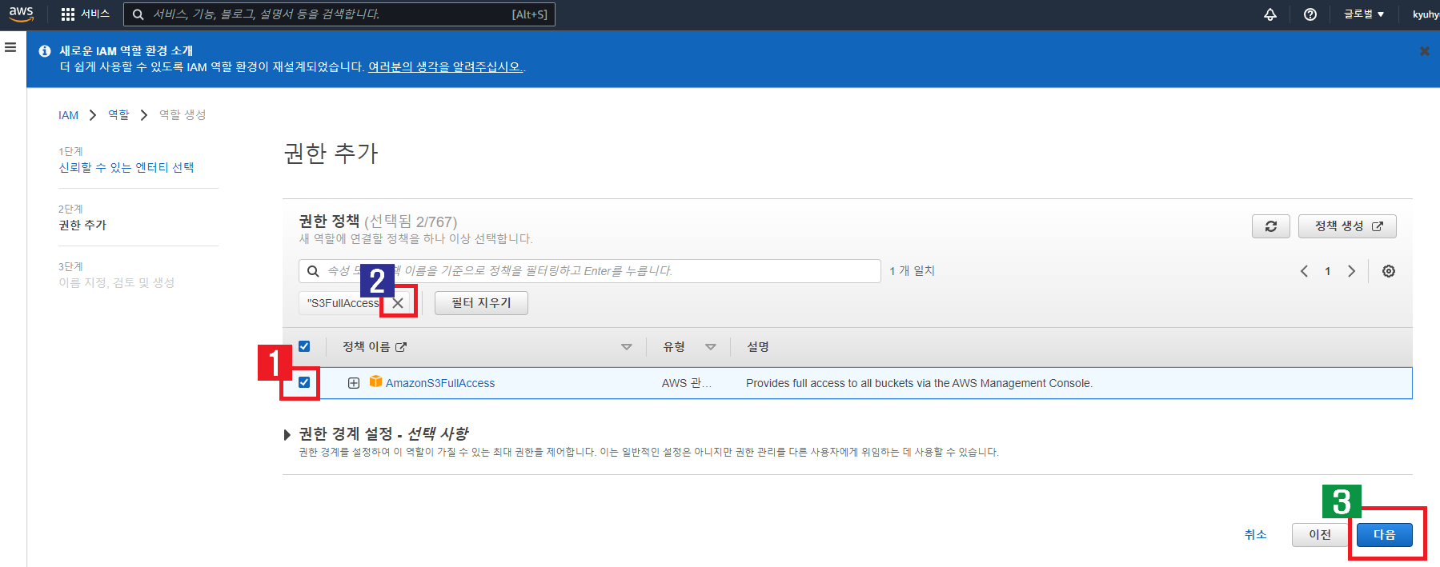
Task: Remove the S3FullAccess filter tag
Action: click(398, 303)
